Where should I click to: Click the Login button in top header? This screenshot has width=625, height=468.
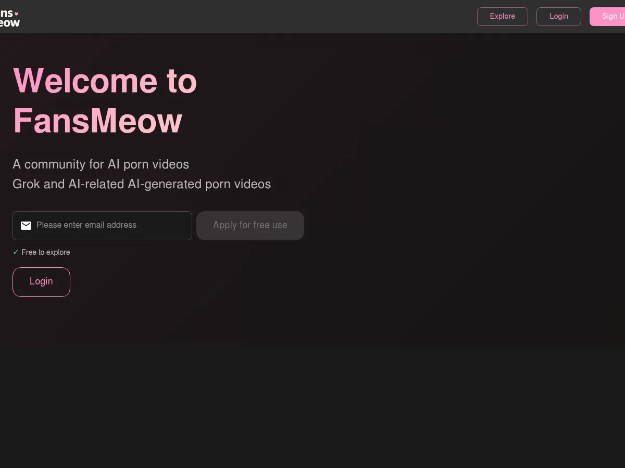pyautogui.click(x=558, y=16)
